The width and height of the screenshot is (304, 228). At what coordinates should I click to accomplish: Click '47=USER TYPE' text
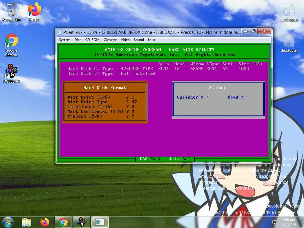tap(137, 69)
